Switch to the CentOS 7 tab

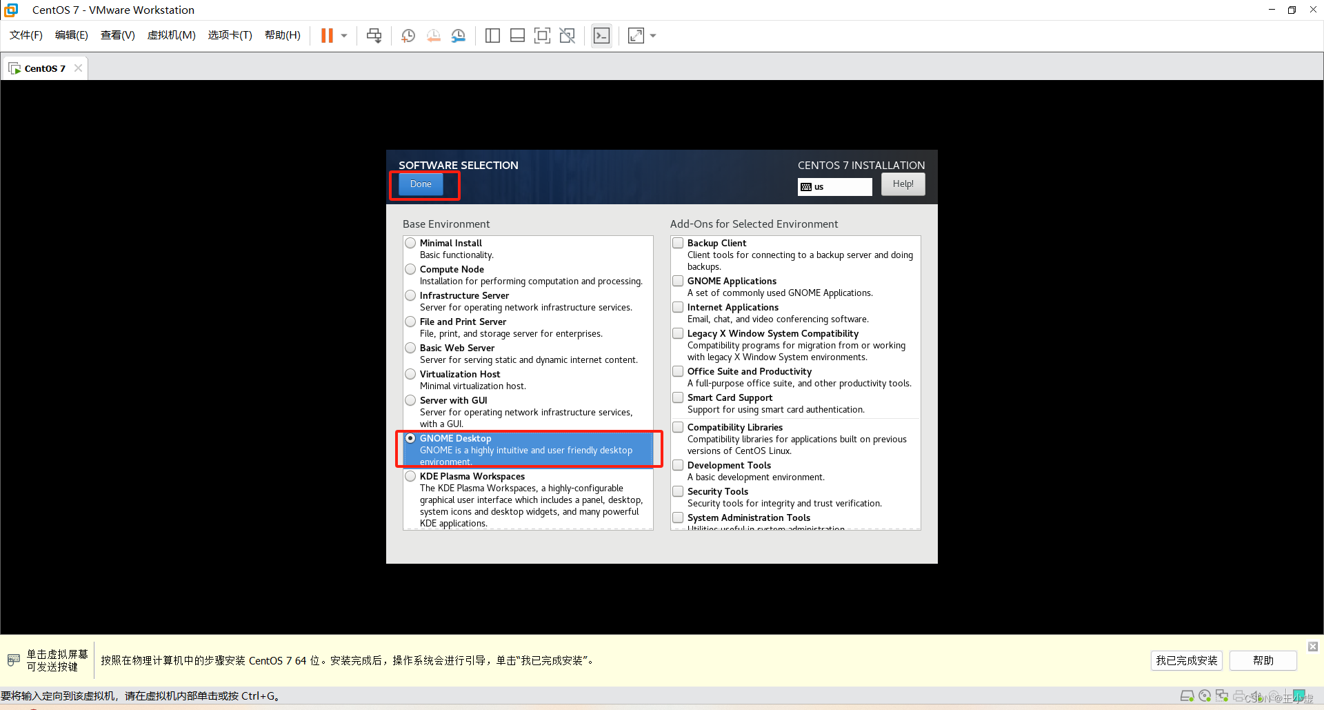(45, 68)
